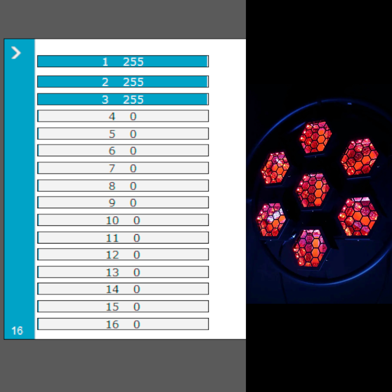
Task: Adjust the channel 1 slider at 255
Action: tap(123, 61)
